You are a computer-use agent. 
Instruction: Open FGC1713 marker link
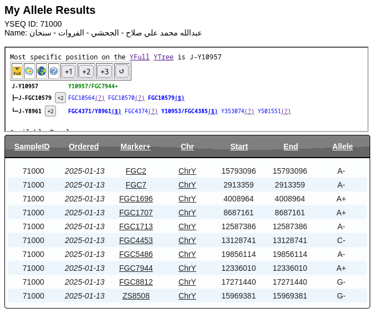click(136, 226)
